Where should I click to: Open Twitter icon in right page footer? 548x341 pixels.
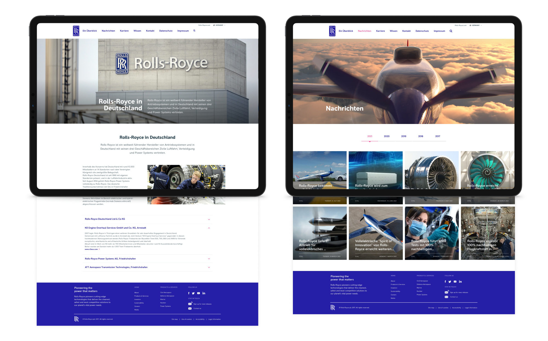click(x=450, y=282)
